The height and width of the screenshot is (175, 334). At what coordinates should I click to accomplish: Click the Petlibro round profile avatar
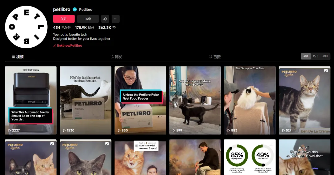(x=26, y=27)
